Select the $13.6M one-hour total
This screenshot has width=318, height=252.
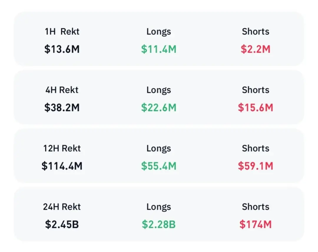(x=62, y=49)
